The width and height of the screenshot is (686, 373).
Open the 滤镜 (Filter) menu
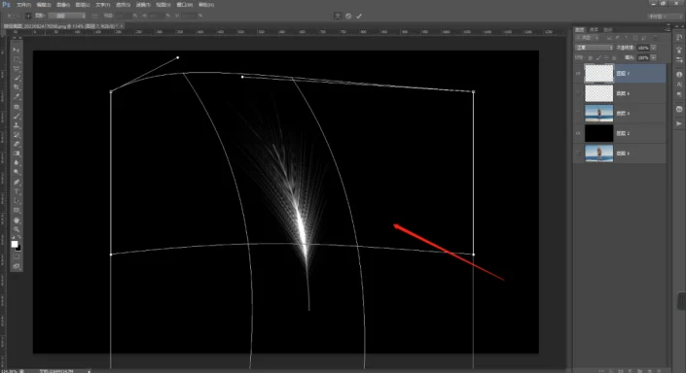[143, 5]
